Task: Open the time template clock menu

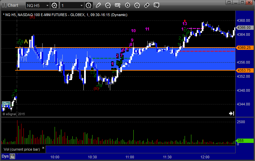Action: click(x=89, y=6)
